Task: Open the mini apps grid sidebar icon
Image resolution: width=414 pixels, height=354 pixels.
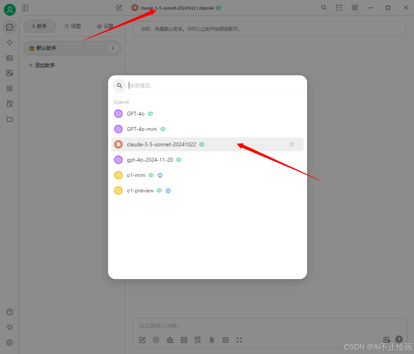Action: pos(10,89)
